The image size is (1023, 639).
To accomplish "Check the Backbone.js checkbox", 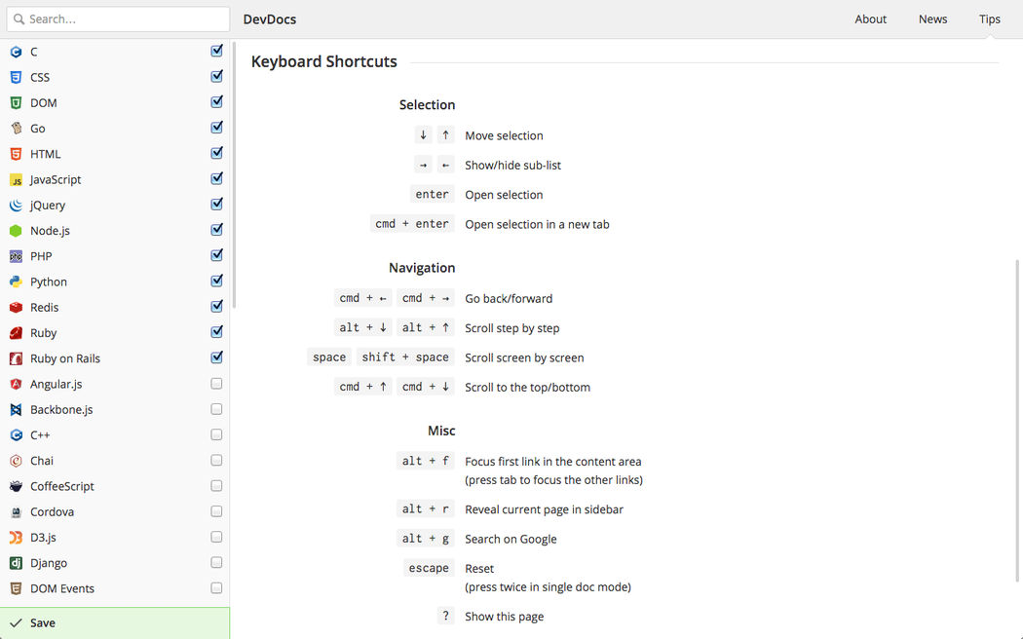I will coord(216,409).
